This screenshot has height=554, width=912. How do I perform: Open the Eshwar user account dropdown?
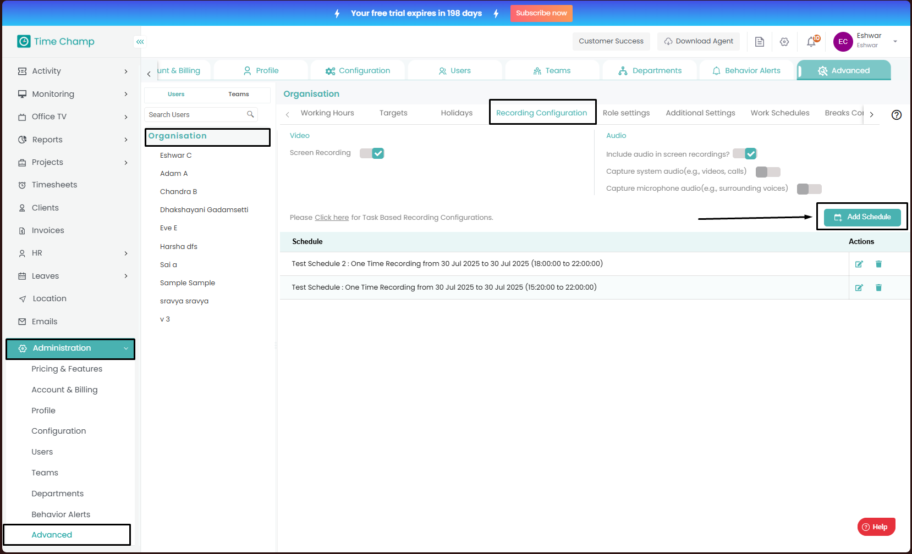coord(895,41)
